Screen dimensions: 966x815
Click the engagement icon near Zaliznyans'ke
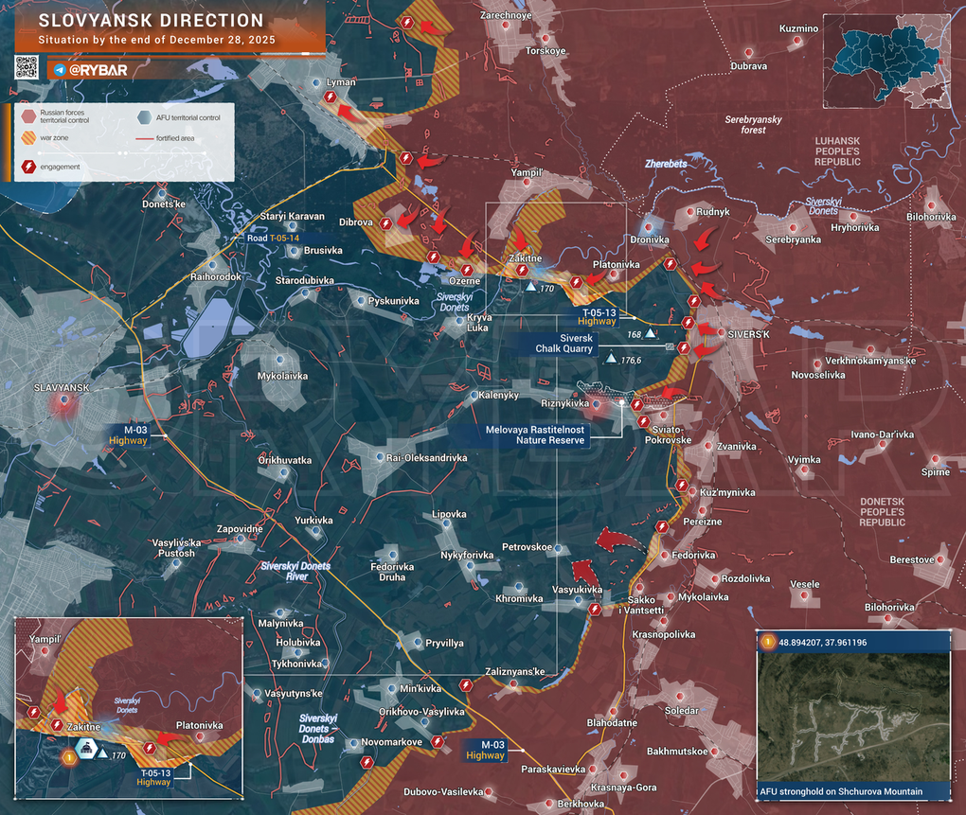tap(465, 684)
